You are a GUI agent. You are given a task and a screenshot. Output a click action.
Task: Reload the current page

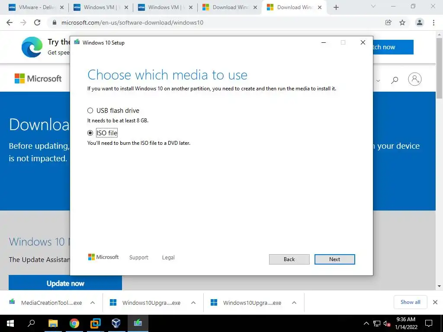37,22
